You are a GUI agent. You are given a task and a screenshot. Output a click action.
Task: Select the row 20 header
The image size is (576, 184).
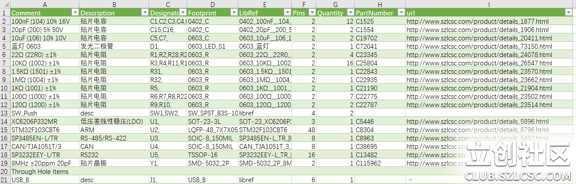point(4,171)
